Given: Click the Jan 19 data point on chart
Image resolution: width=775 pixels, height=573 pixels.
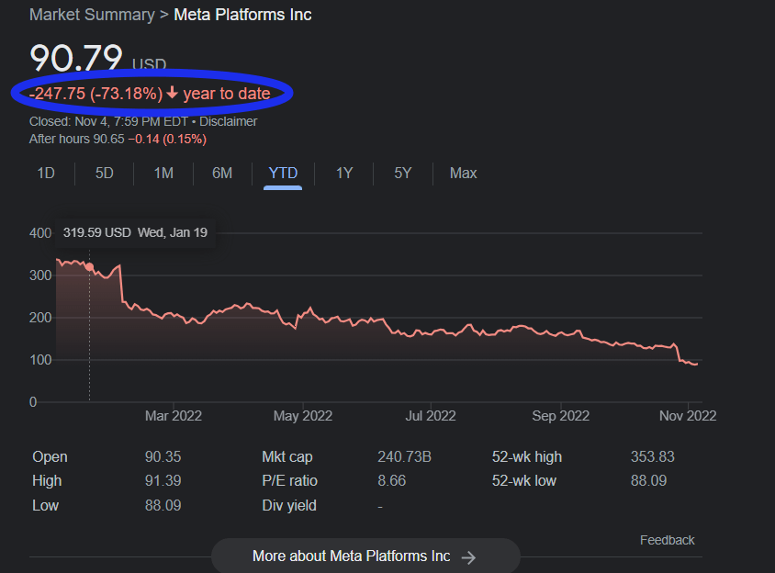Looking at the screenshot, I should 89,267.
